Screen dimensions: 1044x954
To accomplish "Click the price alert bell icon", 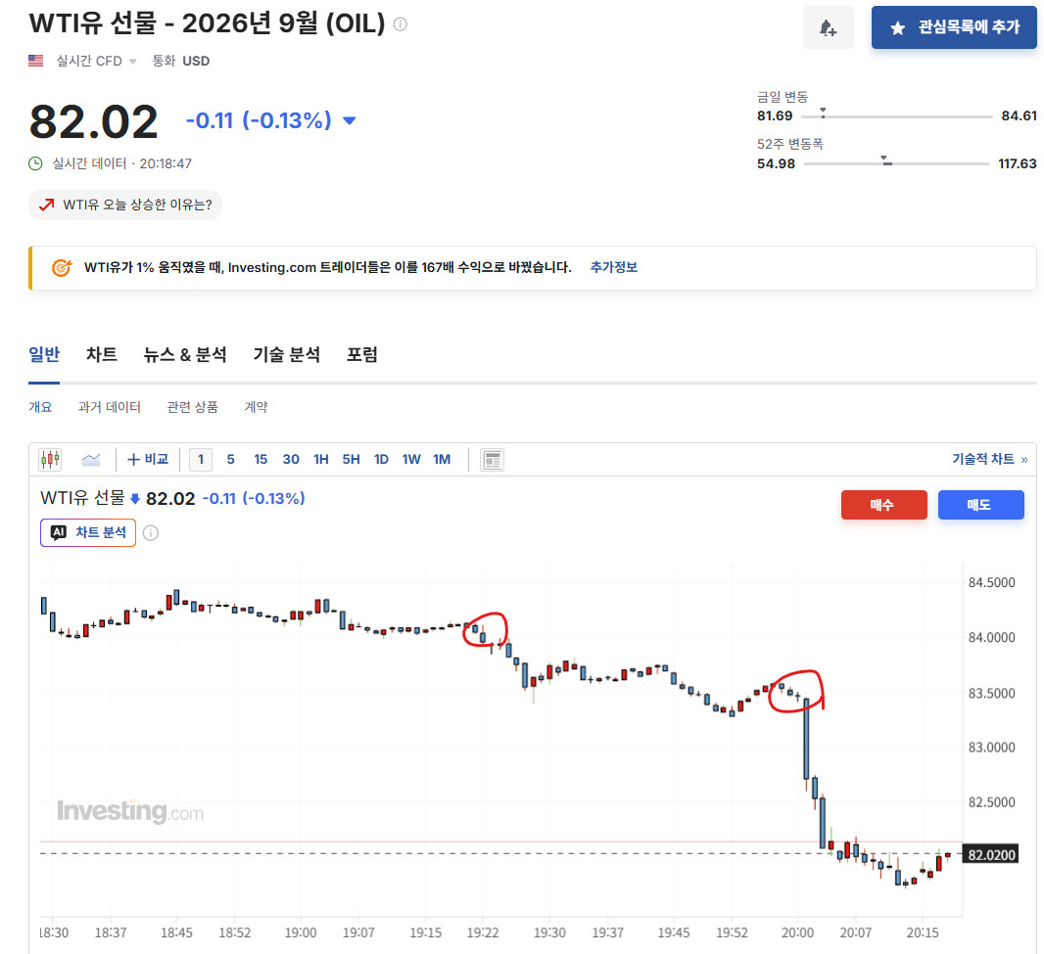I will tap(828, 28).
